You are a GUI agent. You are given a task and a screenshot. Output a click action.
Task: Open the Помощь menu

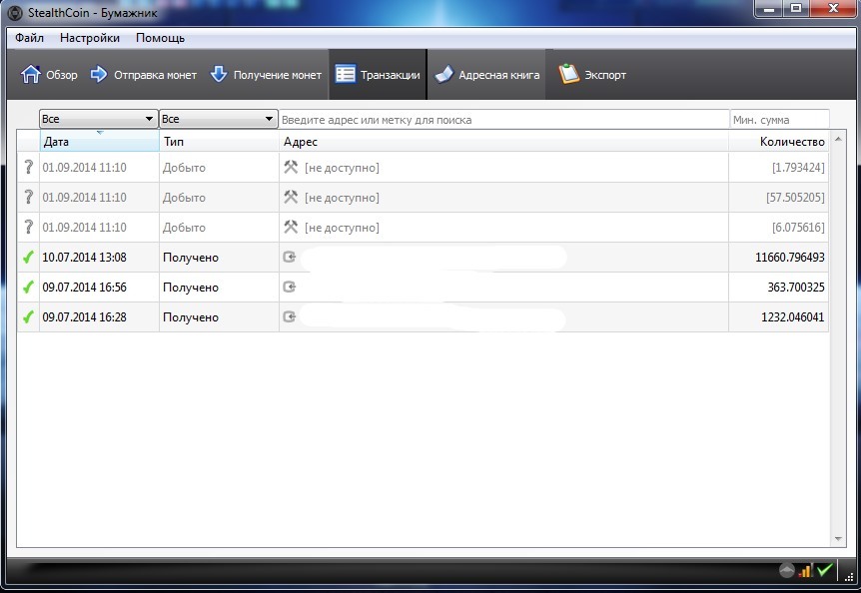pyautogui.click(x=161, y=38)
